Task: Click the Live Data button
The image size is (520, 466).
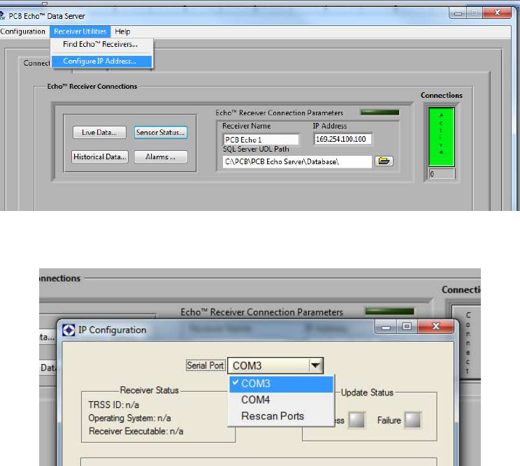Action: pyautogui.click(x=99, y=132)
